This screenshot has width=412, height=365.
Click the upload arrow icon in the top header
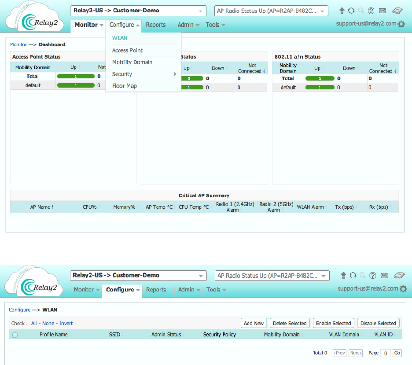(x=342, y=11)
